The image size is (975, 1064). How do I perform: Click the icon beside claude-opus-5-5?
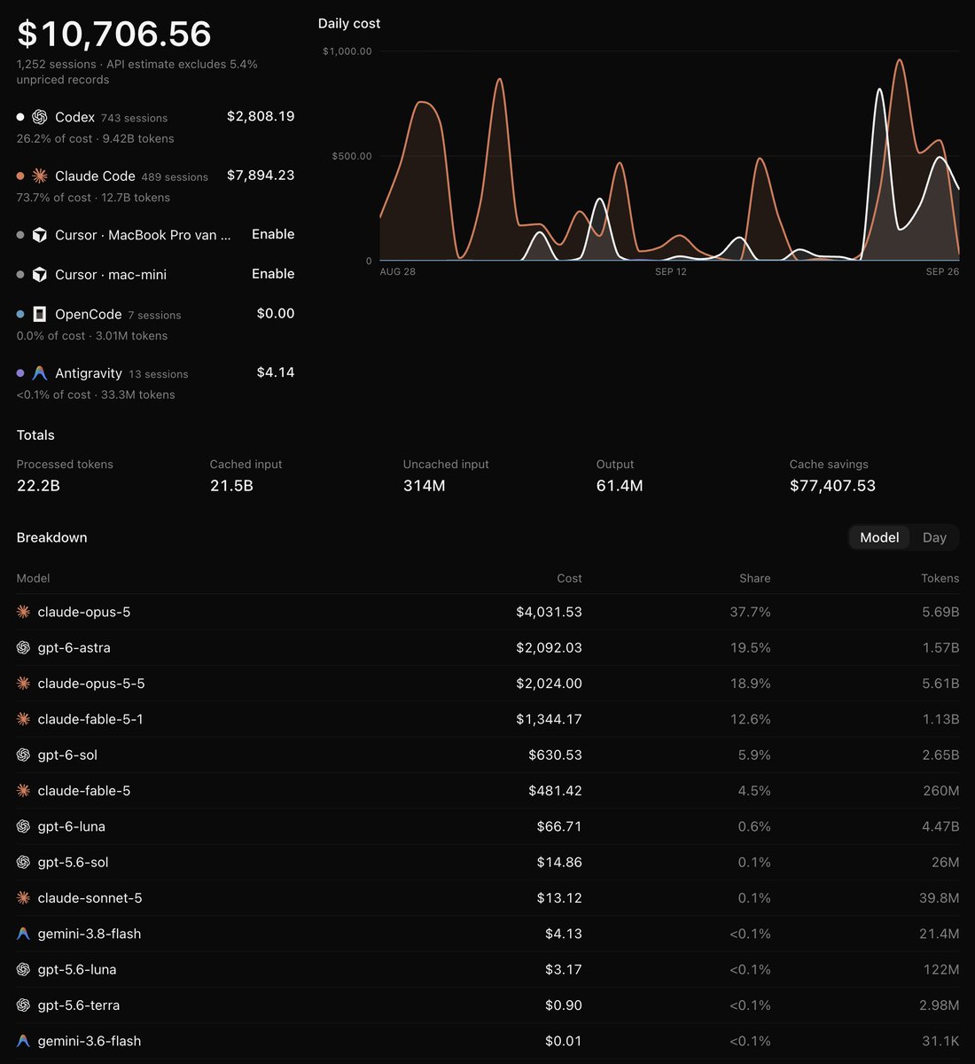point(24,684)
